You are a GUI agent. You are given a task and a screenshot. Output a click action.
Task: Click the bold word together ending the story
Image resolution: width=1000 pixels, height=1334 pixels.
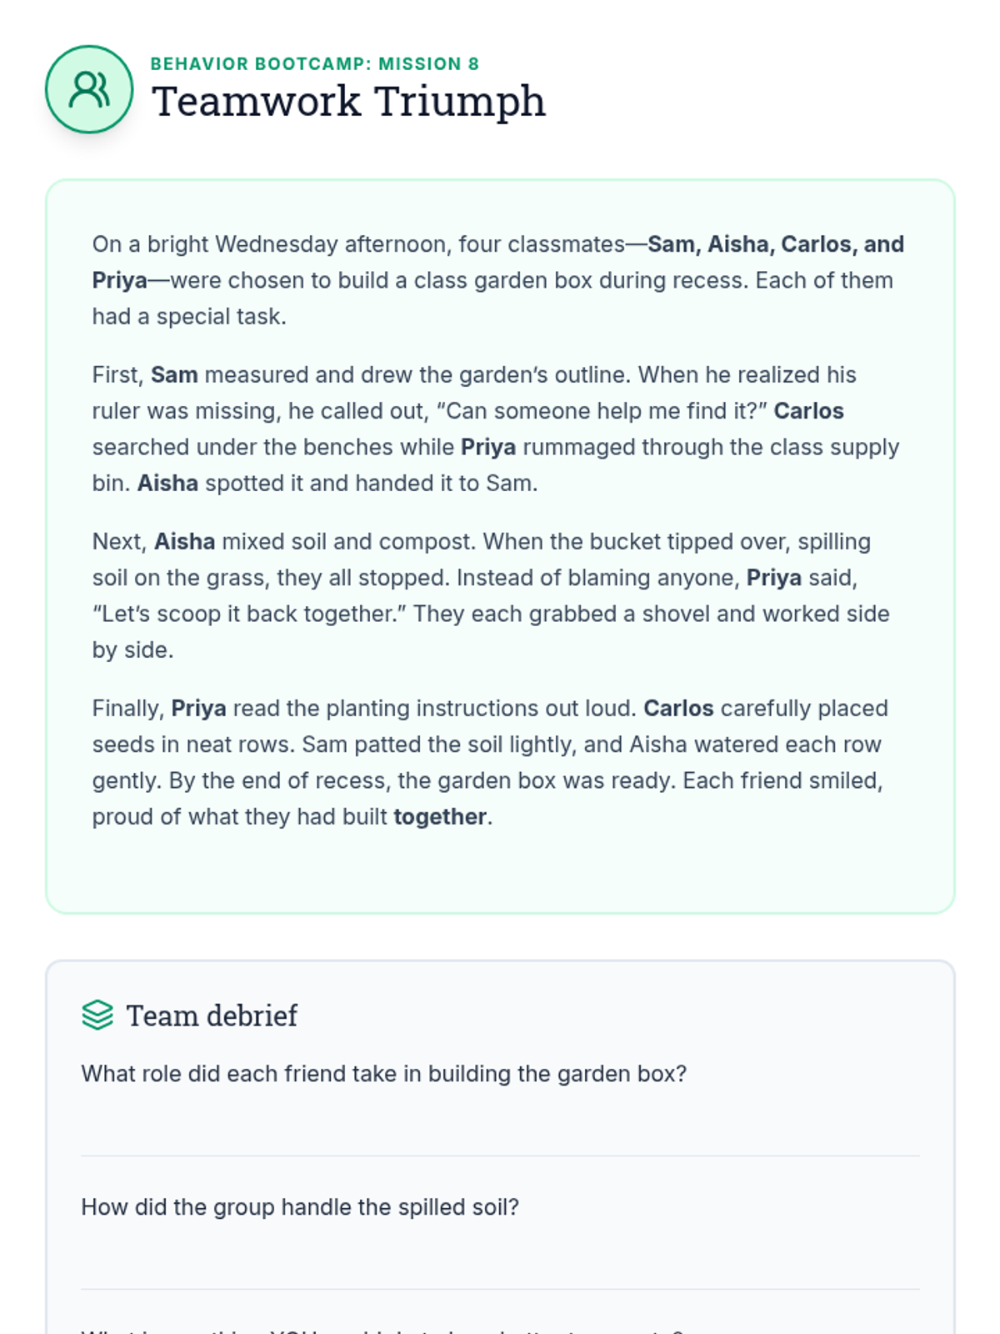click(x=440, y=817)
